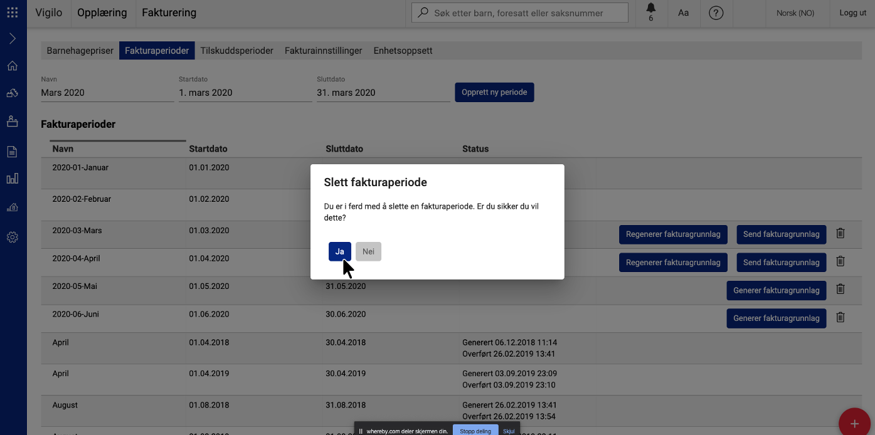Delete the 2020-03-Mars period with trash icon

point(841,233)
